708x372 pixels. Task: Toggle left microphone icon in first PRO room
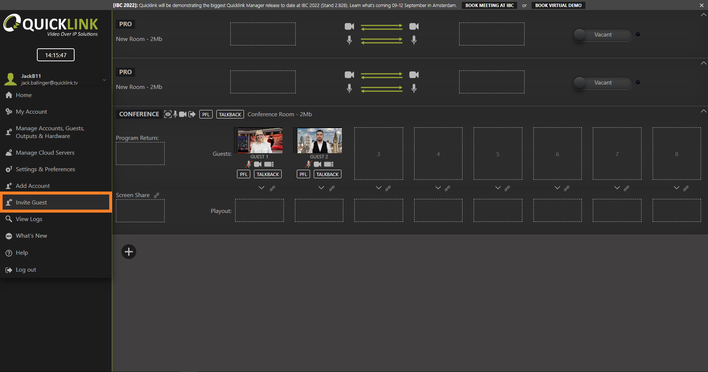pyautogui.click(x=349, y=40)
